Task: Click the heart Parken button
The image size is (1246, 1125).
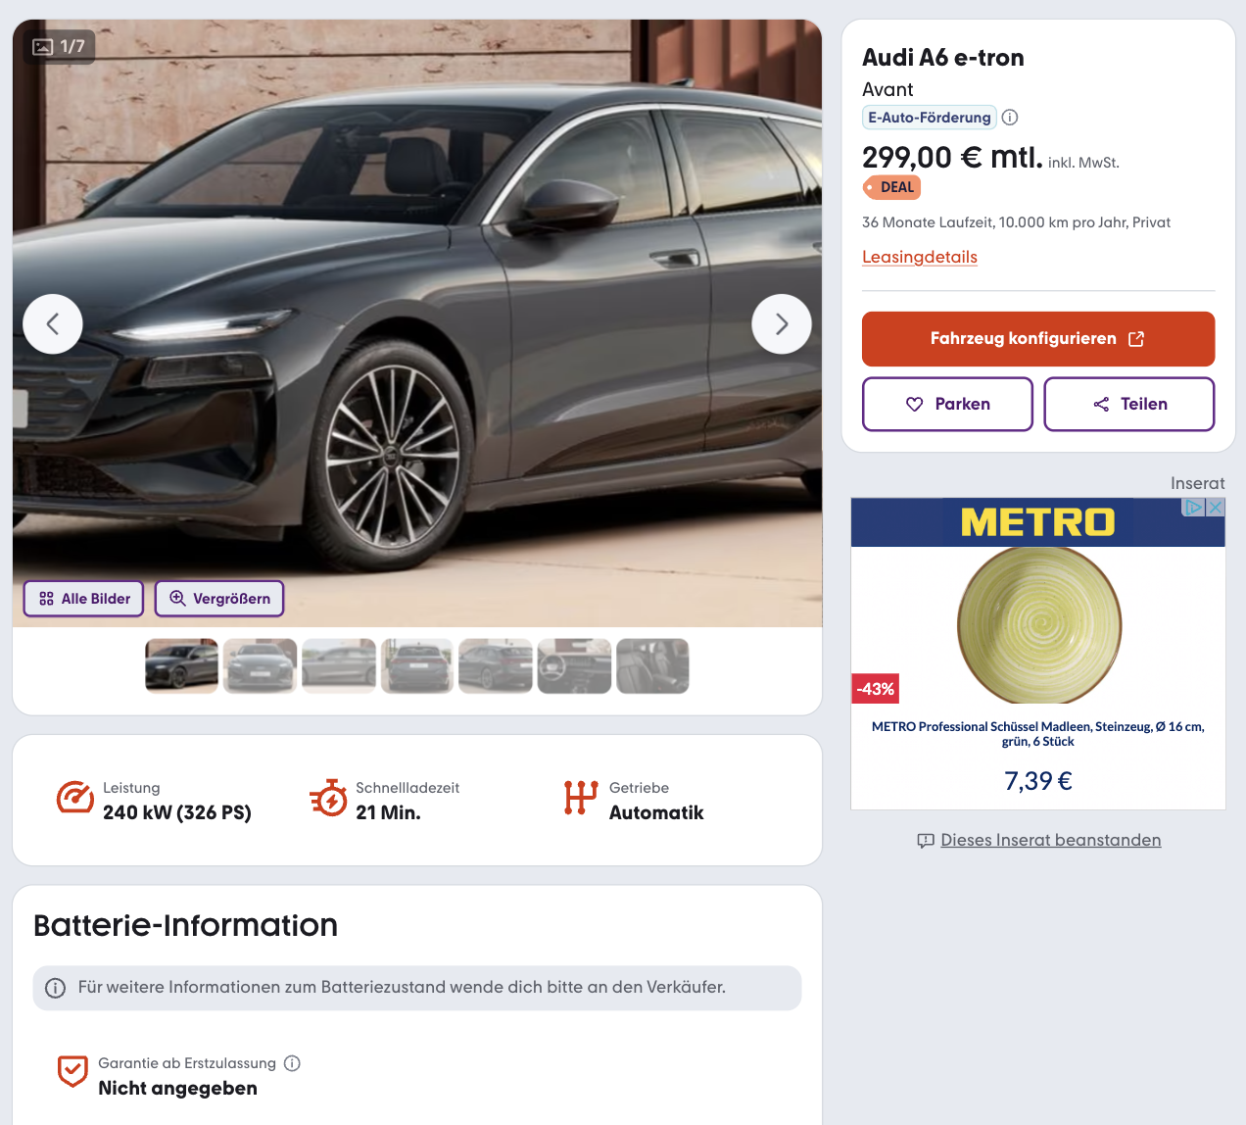Action: [x=947, y=404]
